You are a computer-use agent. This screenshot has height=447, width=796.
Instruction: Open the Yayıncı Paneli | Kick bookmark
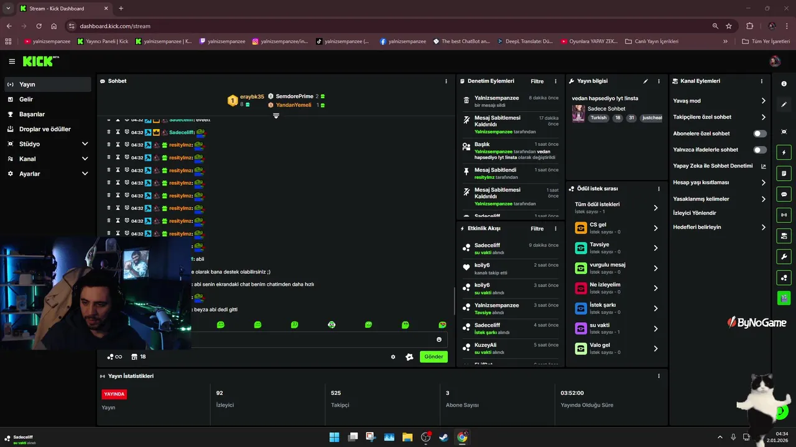point(103,42)
